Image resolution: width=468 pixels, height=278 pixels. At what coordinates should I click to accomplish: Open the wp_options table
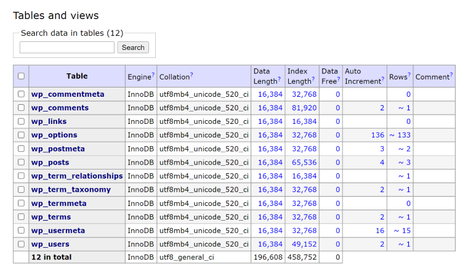54,135
